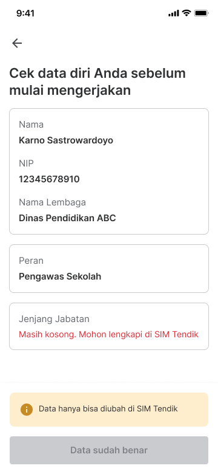Tap the Wi-Fi icon in status bar
The height and width of the screenshot is (474, 218).
point(187,13)
